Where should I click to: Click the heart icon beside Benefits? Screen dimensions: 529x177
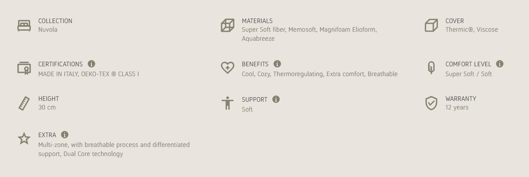click(227, 68)
